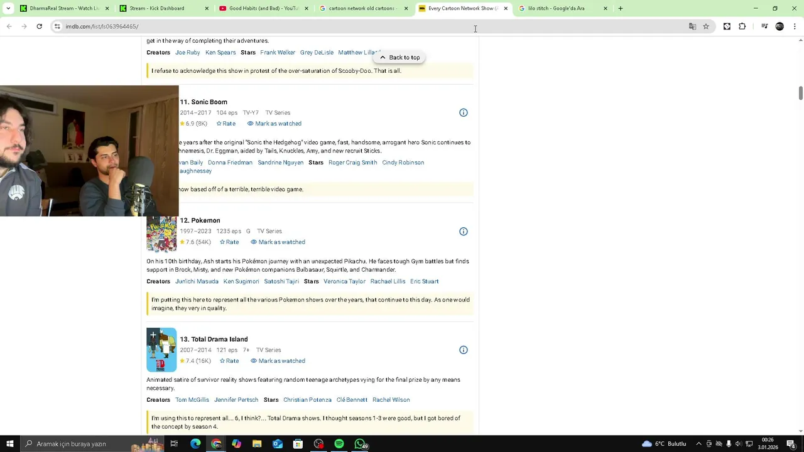The height and width of the screenshot is (452, 804).
Task: Open Chrome profile avatar
Action: (780, 26)
